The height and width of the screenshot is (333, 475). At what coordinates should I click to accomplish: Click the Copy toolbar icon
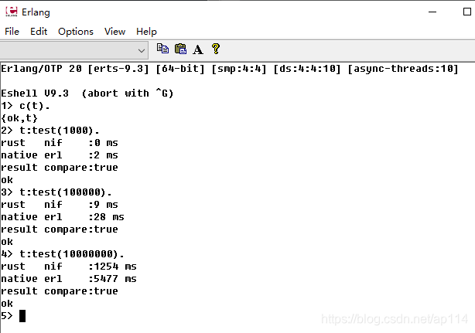pos(162,49)
